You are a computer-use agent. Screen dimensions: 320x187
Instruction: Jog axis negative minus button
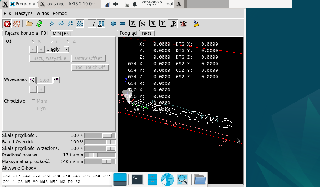(x=33, y=50)
